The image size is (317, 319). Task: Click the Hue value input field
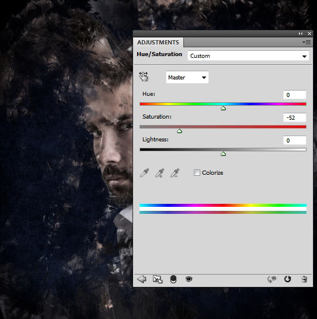(294, 95)
